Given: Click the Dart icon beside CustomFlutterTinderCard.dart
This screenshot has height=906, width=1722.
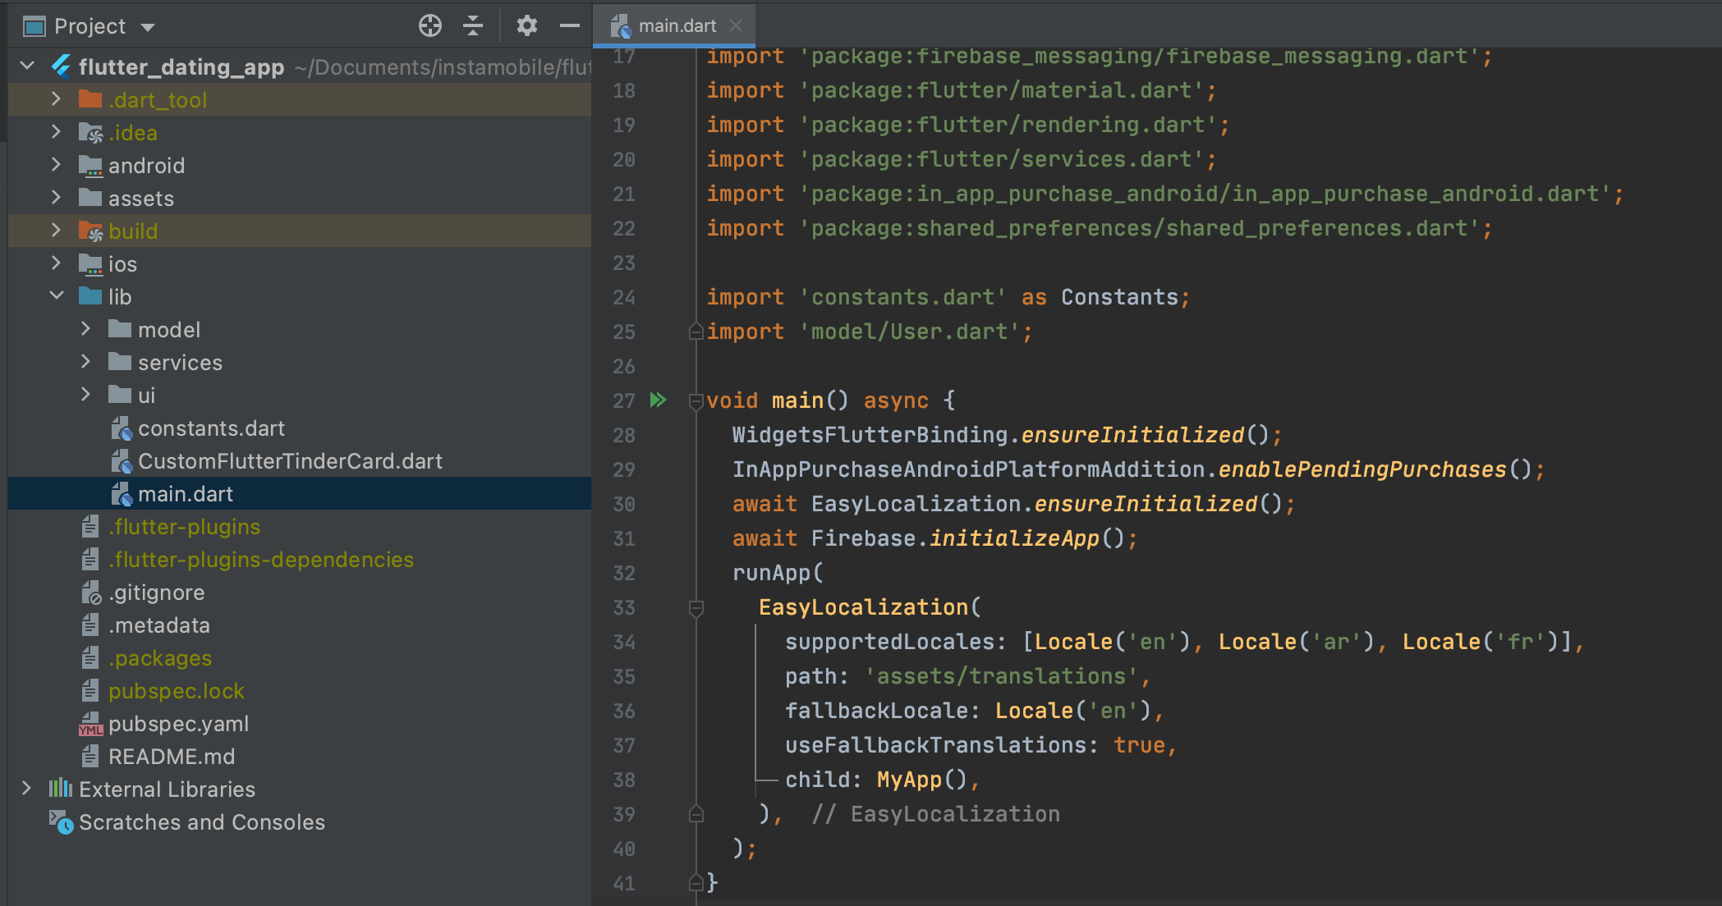Looking at the screenshot, I should [x=122, y=460].
